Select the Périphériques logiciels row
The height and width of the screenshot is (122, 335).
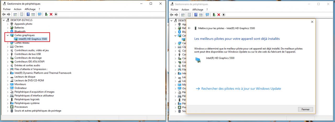(27, 99)
